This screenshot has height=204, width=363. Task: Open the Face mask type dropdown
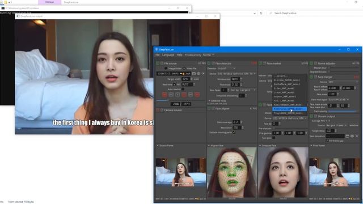[339, 100]
